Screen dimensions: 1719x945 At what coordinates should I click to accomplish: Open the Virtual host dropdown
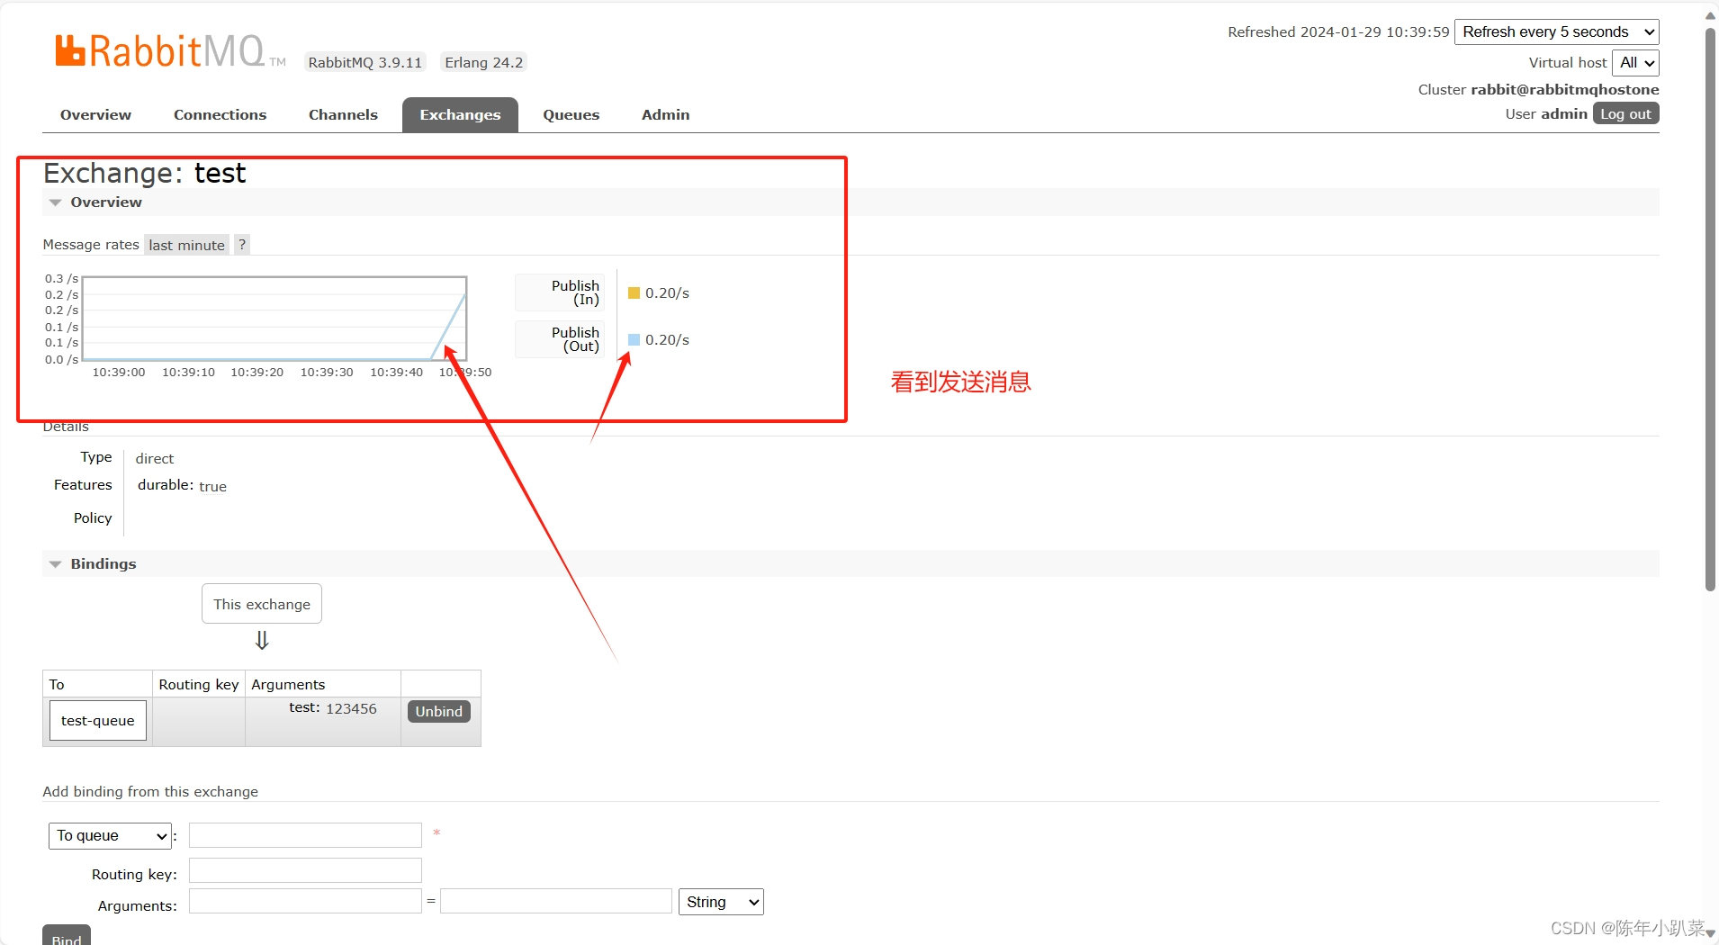coord(1635,63)
